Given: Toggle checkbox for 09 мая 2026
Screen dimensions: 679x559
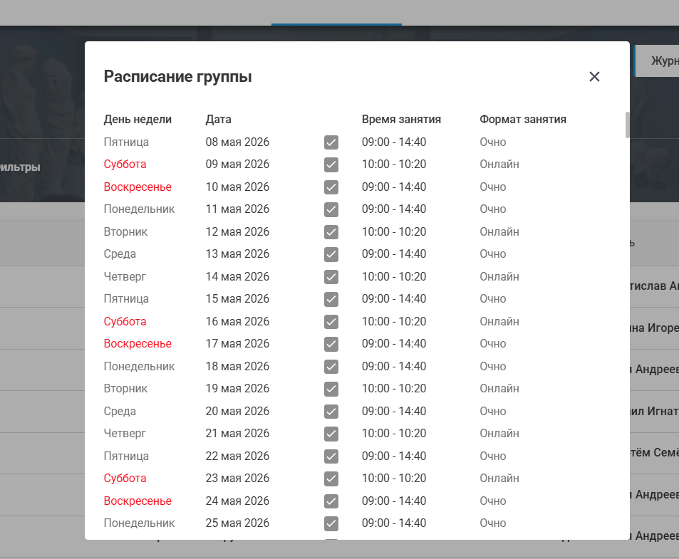Looking at the screenshot, I should 331,164.
